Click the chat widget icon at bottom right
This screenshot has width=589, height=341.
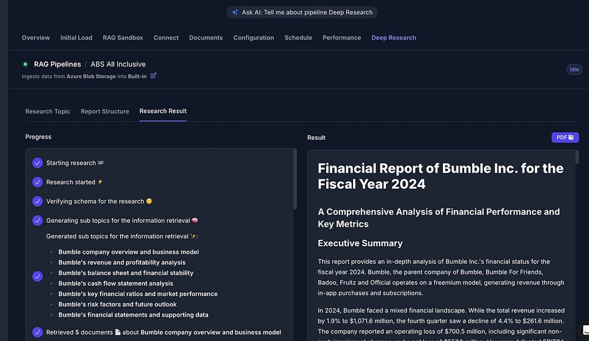pyautogui.click(x=585, y=330)
